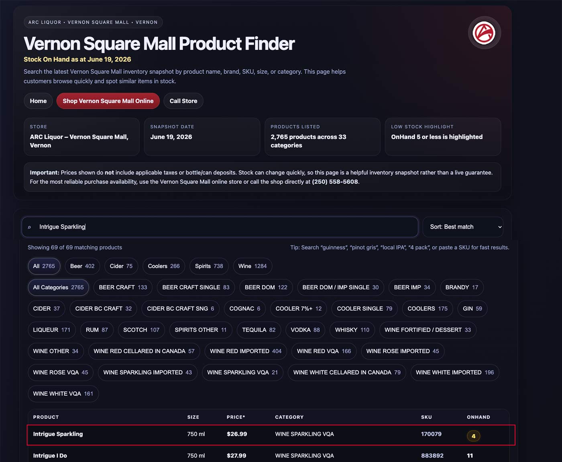Click the OnHand 4 low-stock badge
Viewport: 562px width, 462px height.
(x=474, y=436)
